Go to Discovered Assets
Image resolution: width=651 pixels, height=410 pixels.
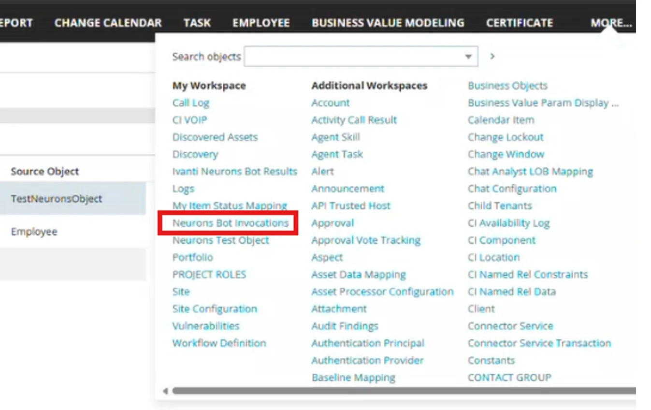pos(215,137)
